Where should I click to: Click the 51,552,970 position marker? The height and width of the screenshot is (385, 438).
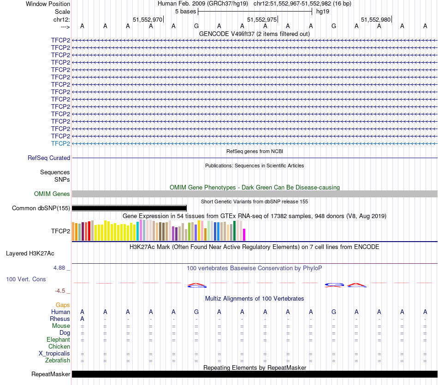tap(148, 19)
